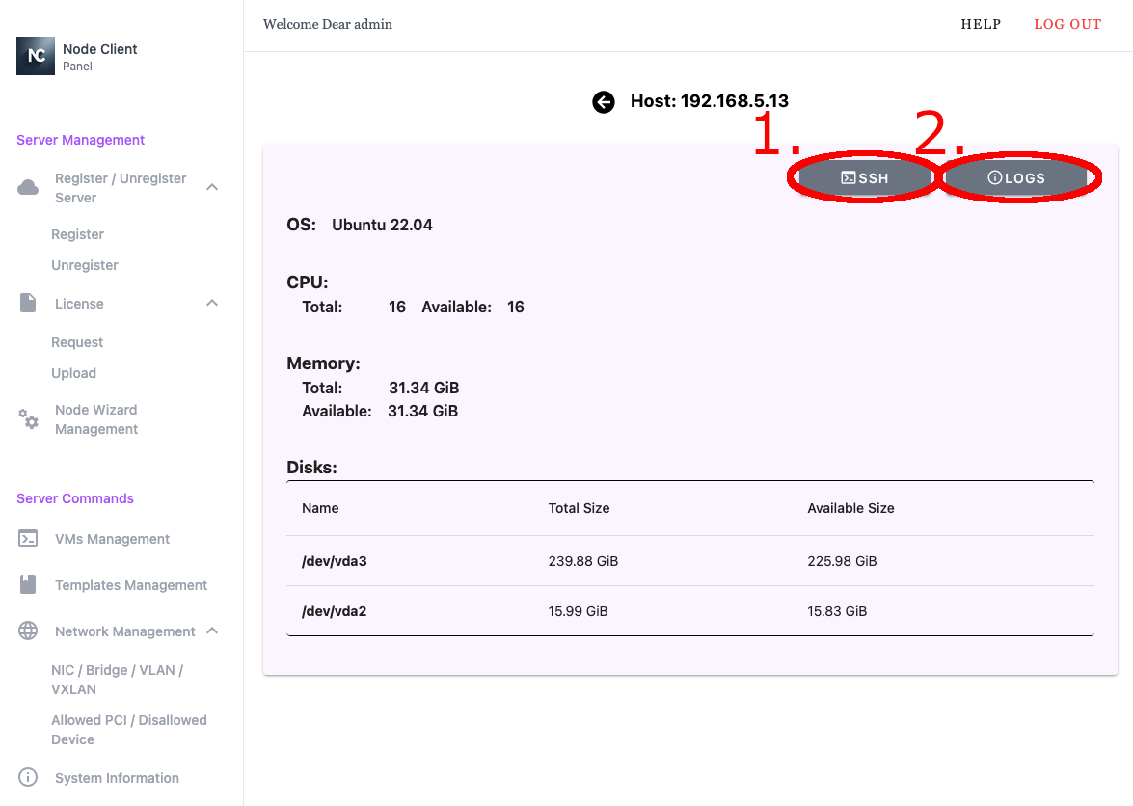This screenshot has width=1133, height=806.
Task: Click the Node Client NC logo
Action: 36,56
